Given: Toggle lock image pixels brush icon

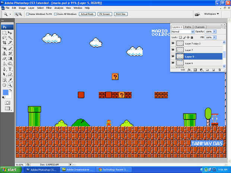Looking at the screenshot, I should 184,37.
